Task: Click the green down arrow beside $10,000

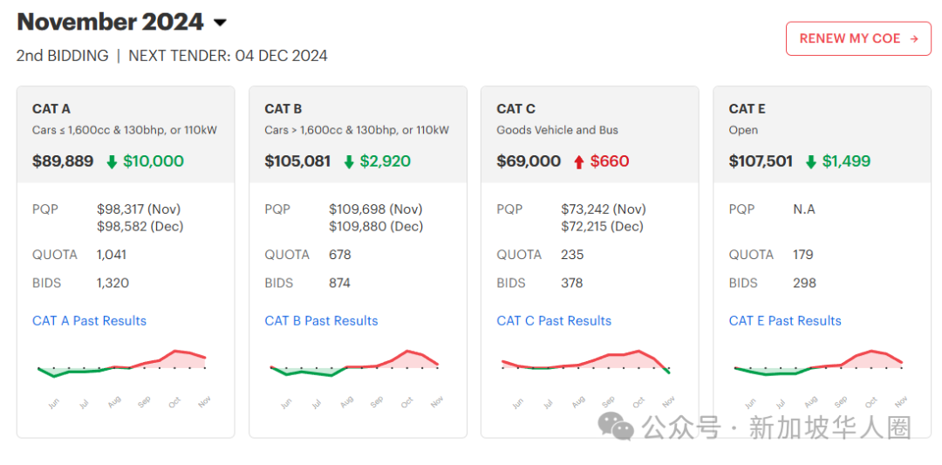Action: [x=111, y=161]
